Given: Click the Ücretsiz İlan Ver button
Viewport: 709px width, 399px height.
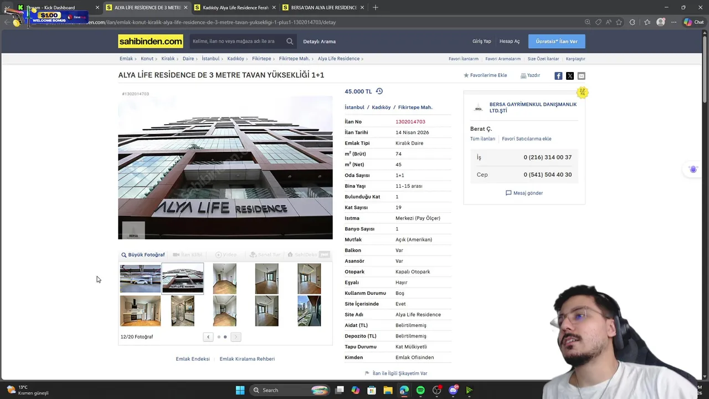Looking at the screenshot, I should pos(557,42).
